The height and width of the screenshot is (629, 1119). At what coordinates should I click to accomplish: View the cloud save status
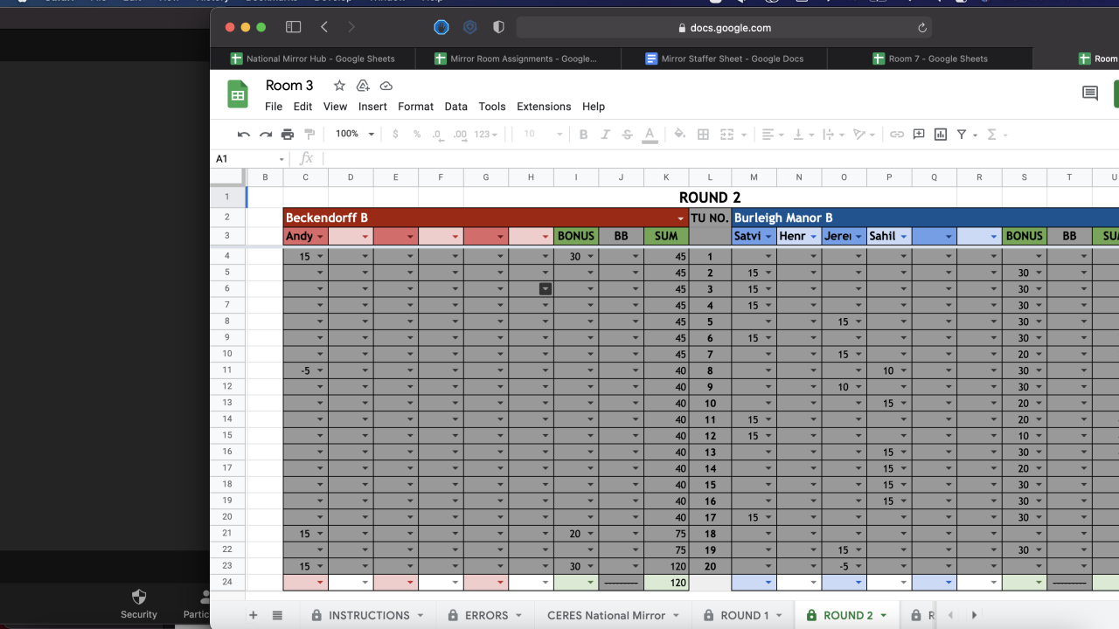[x=386, y=86]
